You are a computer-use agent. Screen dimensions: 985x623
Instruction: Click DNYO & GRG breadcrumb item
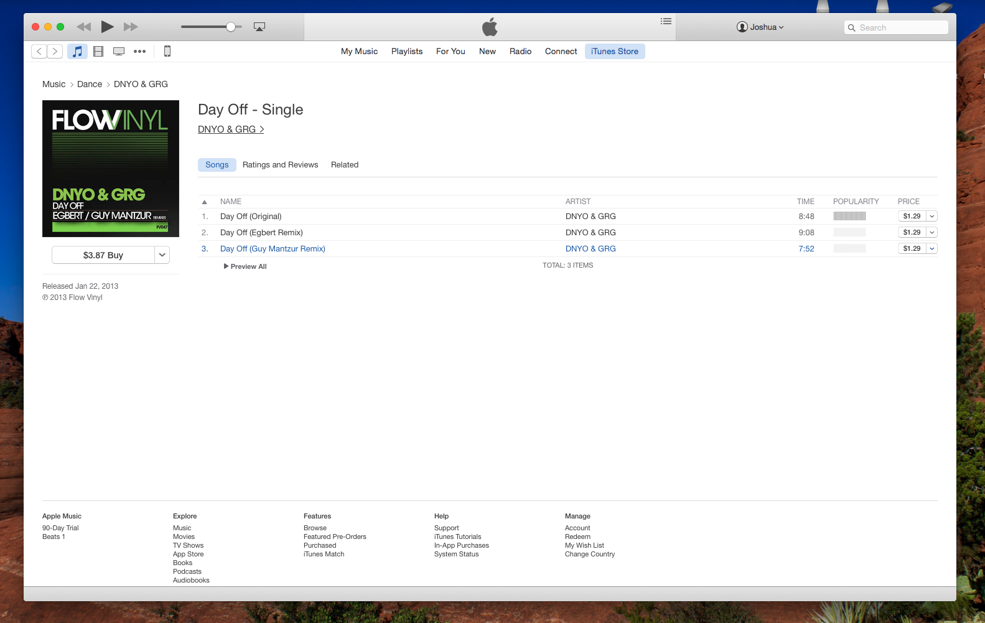tap(141, 84)
